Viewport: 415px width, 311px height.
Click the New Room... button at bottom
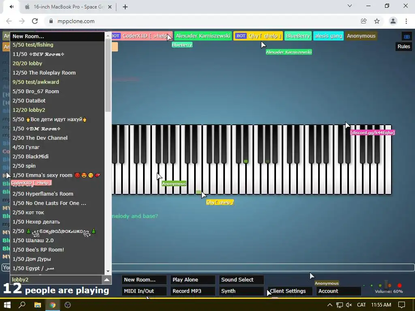click(x=144, y=280)
